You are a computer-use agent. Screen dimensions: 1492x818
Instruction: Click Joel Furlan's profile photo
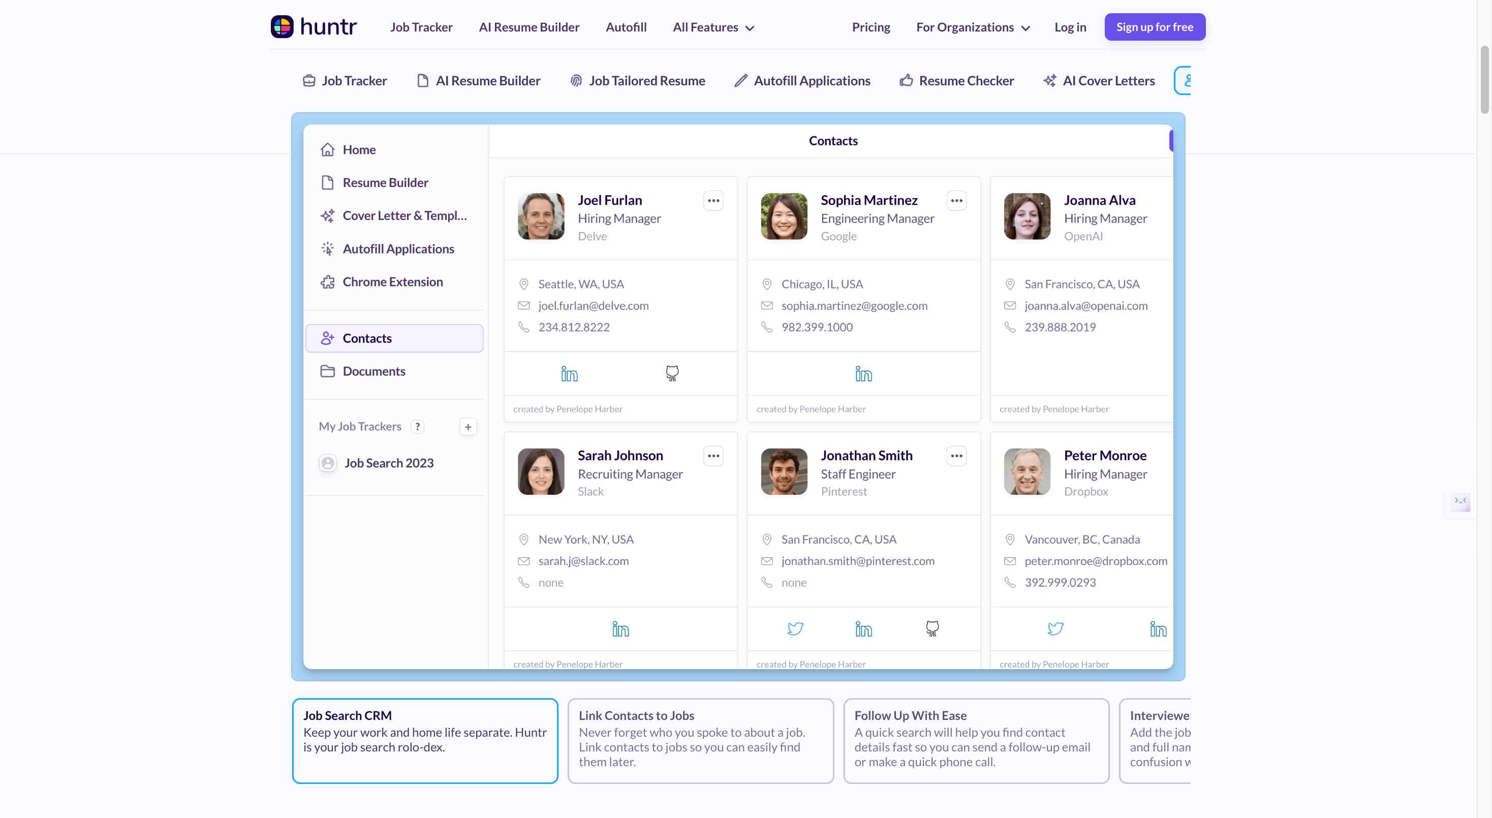(540, 216)
